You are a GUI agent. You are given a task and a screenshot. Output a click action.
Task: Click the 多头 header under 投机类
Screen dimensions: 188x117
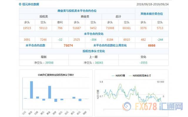click(27, 22)
